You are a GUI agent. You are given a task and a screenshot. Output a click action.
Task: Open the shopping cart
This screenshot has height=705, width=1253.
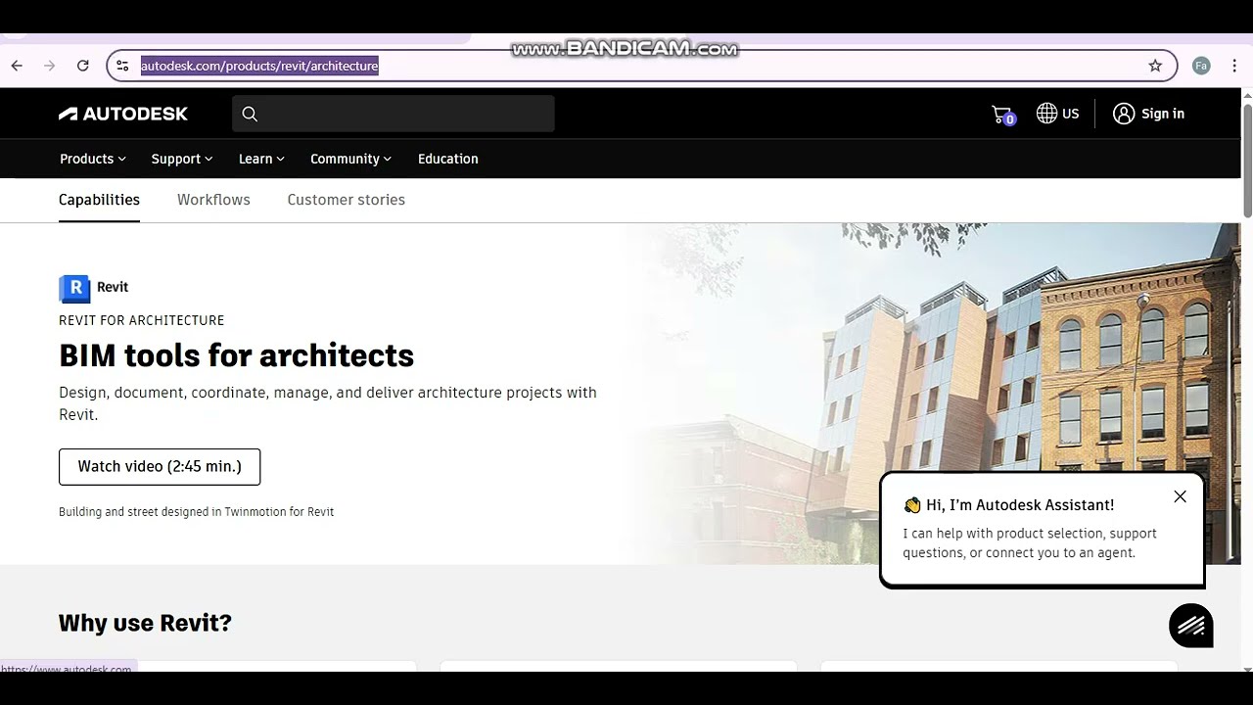(x=1003, y=115)
